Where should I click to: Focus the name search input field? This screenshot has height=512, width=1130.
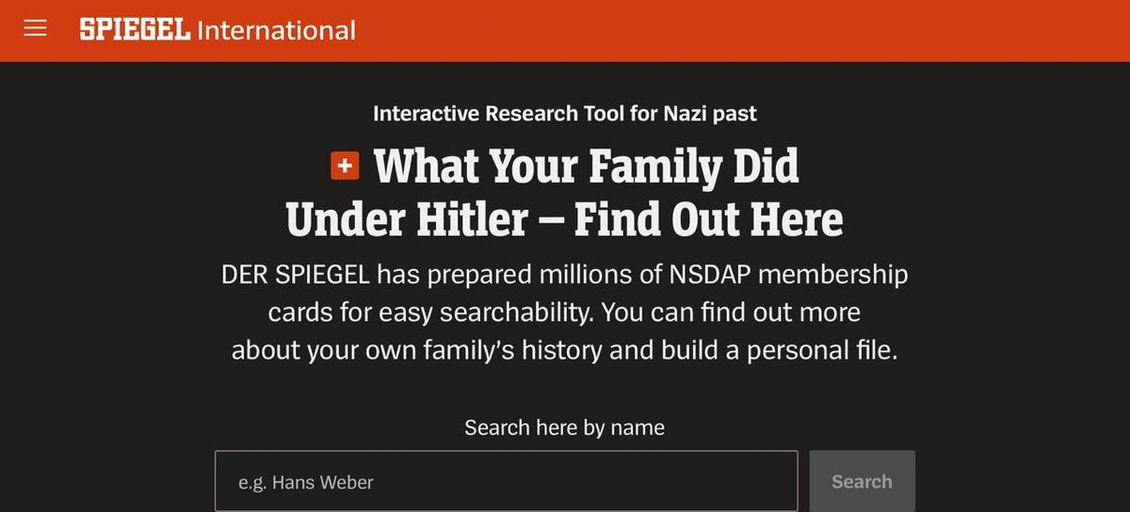[x=506, y=481]
